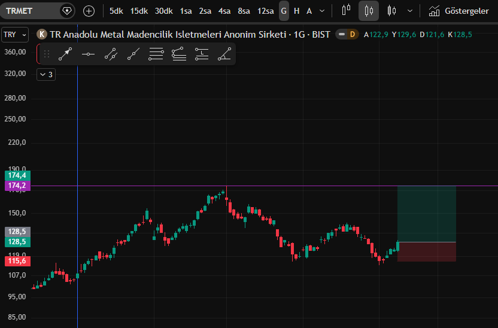Viewport: 498px width, 328px height.
Task: Switch to the 5dk interval
Action: tap(116, 11)
